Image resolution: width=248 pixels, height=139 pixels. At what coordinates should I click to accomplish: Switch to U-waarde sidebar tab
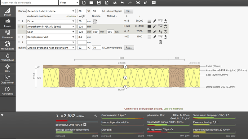(x=7, y=34)
